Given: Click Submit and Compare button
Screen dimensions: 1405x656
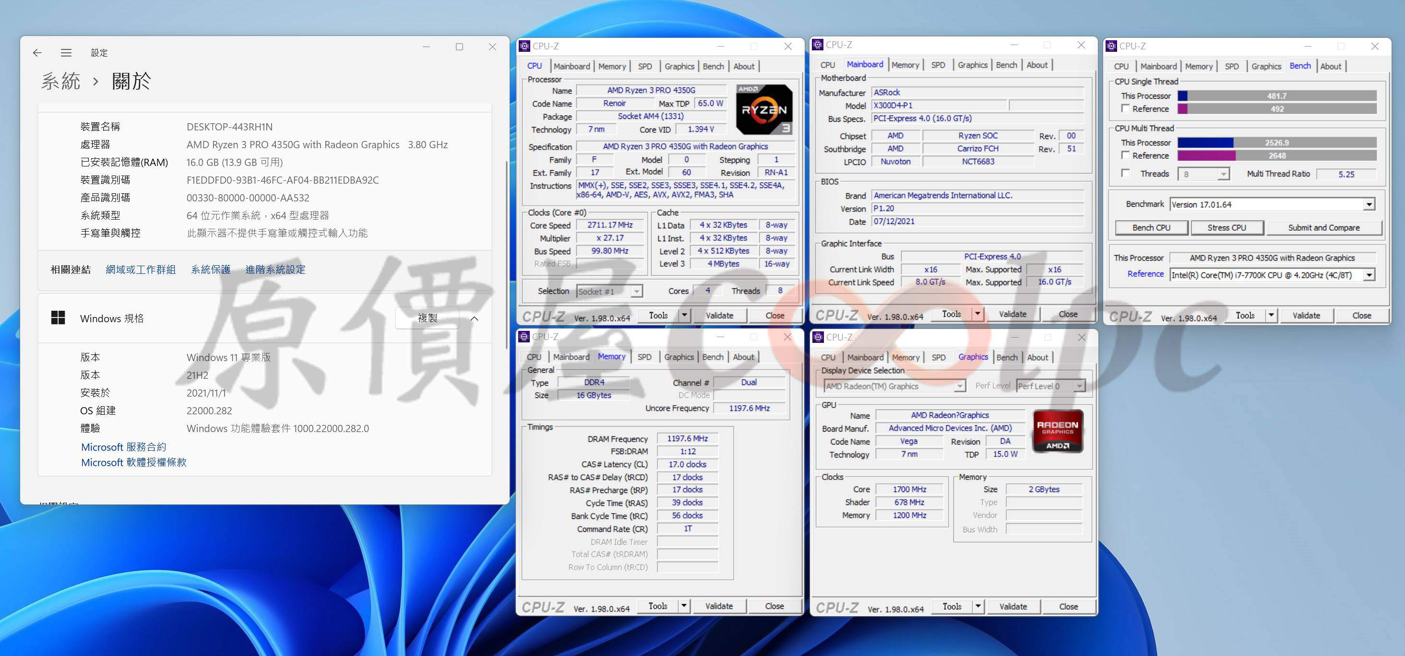Looking at the screenshot, I should coord(1324,228).
